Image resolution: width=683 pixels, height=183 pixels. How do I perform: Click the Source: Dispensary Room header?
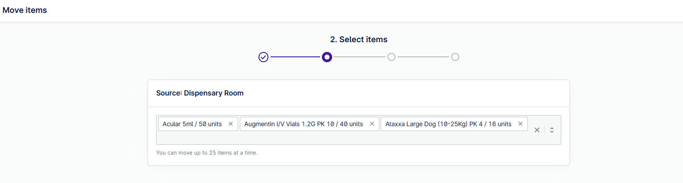click(x=200, y=93)
